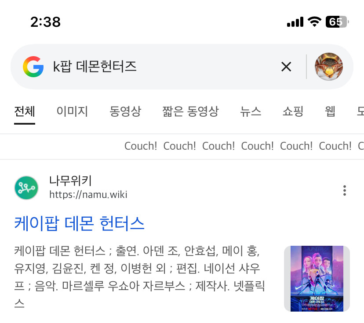
Task: Tap the movie poster thumbnail
Action: 317,279
